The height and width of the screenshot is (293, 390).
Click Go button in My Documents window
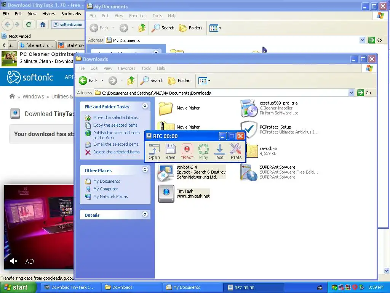click(x=375, y=40)
